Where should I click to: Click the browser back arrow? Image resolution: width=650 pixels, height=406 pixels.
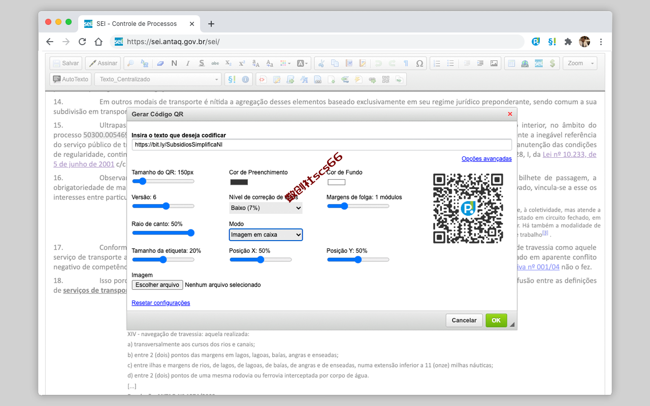(49, 42)
